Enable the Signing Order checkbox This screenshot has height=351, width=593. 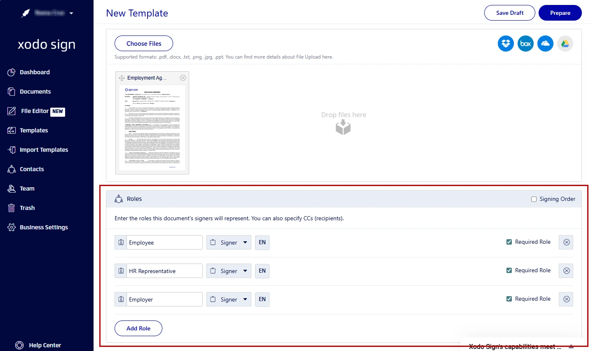[x=534, y=199]
